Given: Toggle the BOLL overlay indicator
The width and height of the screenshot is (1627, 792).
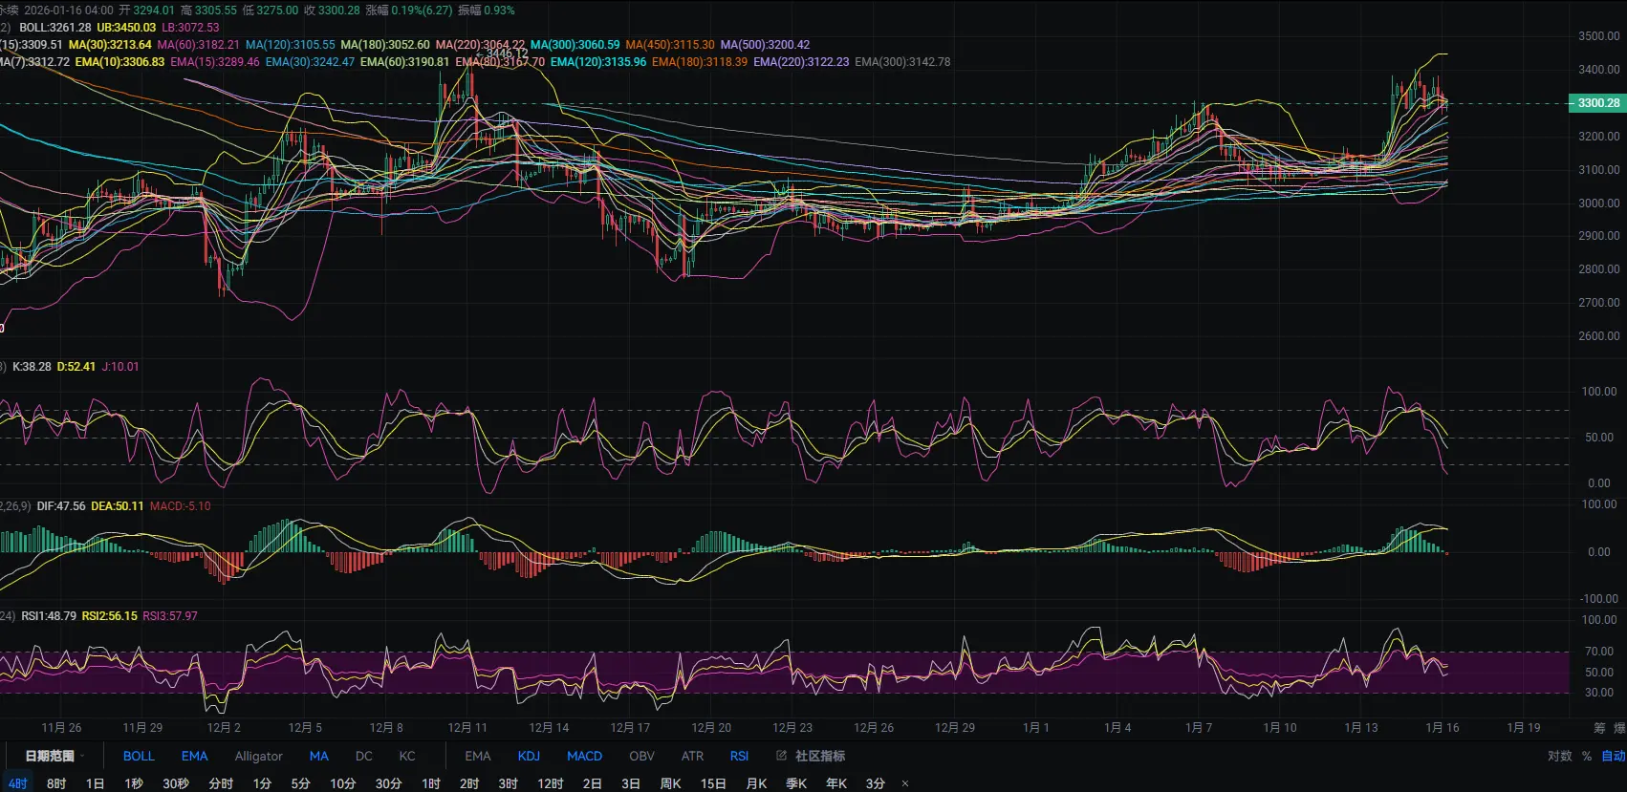Looking at the screenshot, I should click(x=139, y=756).
